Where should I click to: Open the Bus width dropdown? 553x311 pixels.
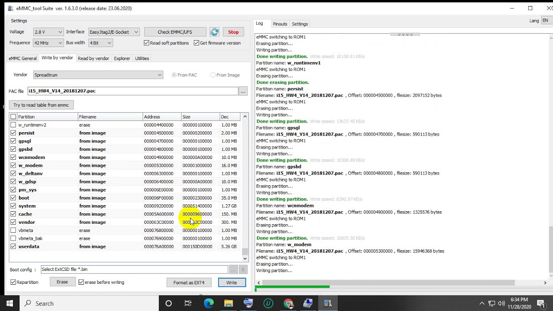tap(101, 43)
